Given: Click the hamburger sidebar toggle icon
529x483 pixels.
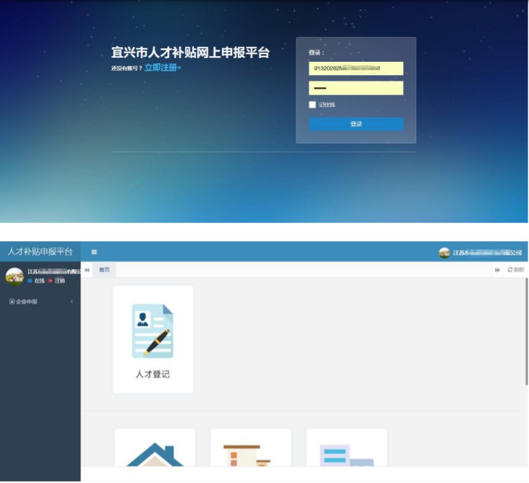Looking at the screenshot, I should [94, 252].
